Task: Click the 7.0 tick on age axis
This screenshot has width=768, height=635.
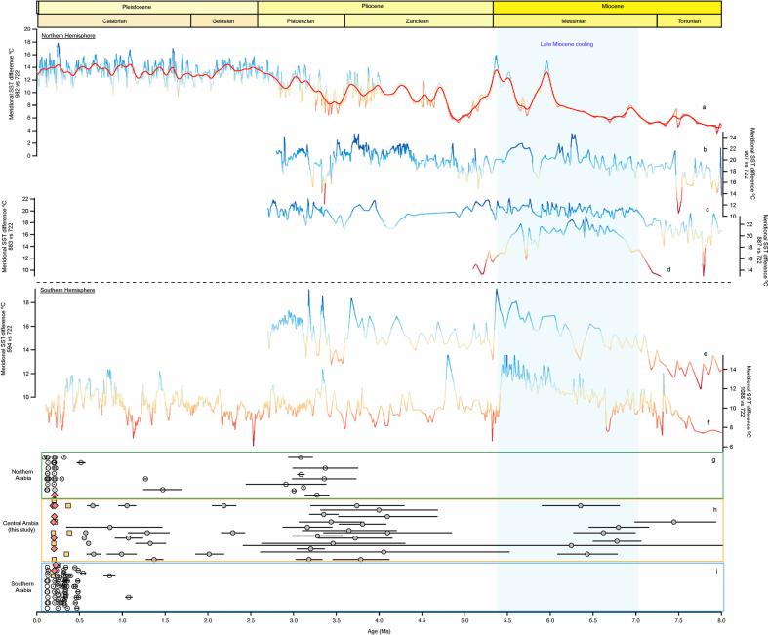Action: point(635,620)
